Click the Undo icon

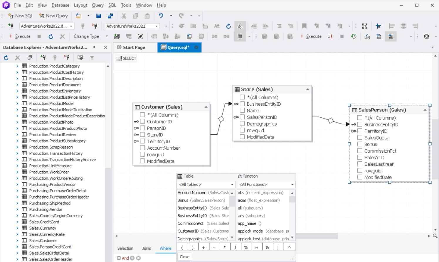(160, 16)
